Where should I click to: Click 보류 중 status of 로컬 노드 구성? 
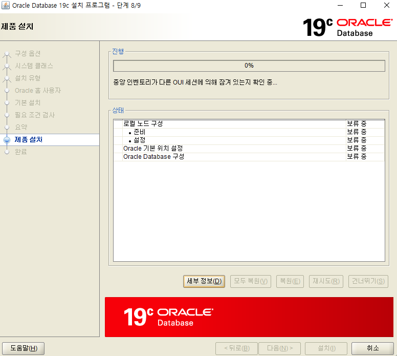click(357, 124)
